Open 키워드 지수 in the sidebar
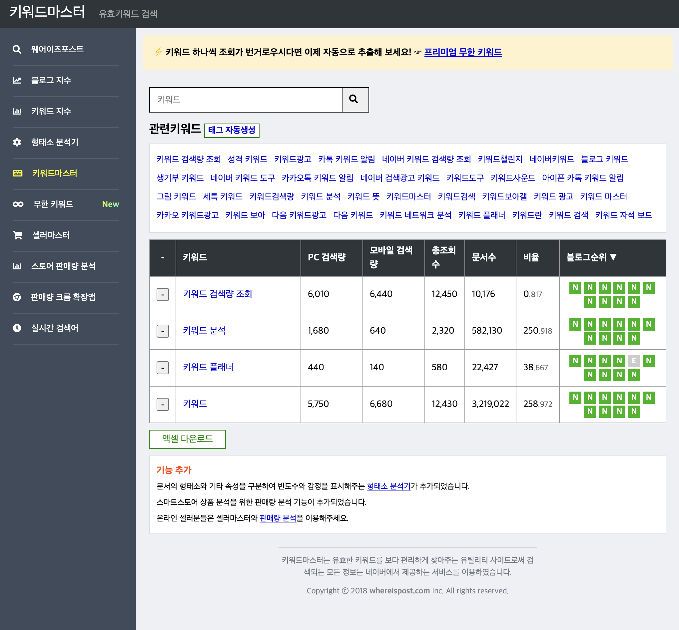 pos(51,112)
